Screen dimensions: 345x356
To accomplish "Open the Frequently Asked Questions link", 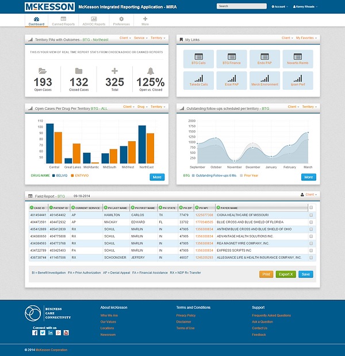I will click(271, 315).
